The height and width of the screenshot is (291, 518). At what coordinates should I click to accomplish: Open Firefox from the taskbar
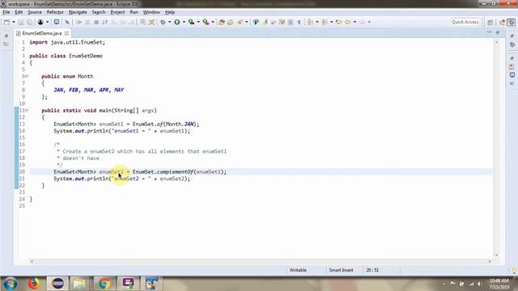click(33, 284)
